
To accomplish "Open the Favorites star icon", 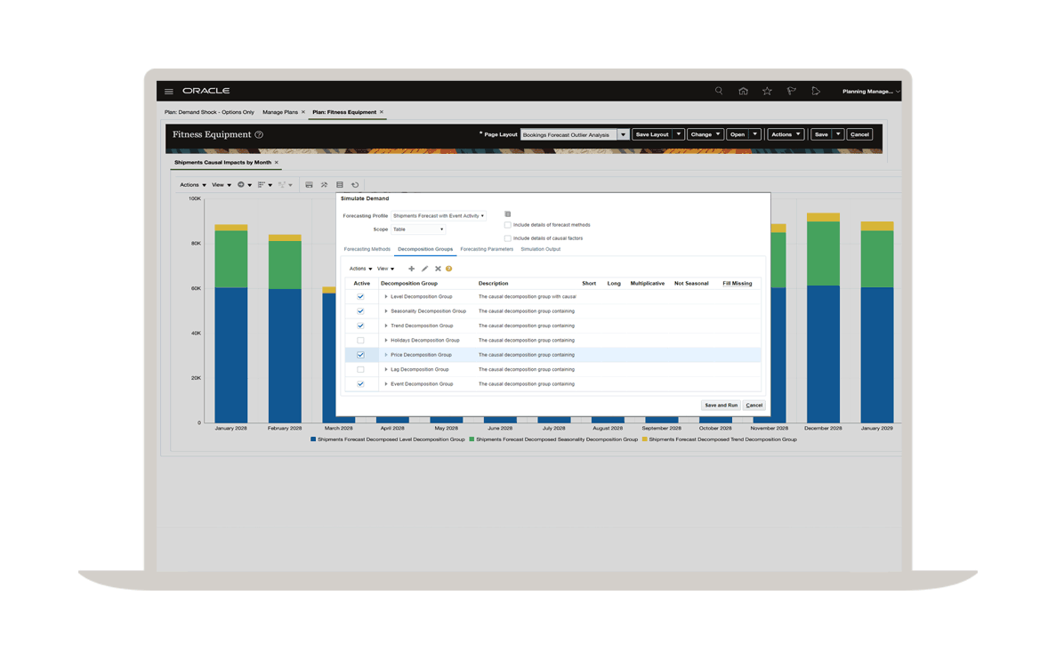I will click(767, 91).
